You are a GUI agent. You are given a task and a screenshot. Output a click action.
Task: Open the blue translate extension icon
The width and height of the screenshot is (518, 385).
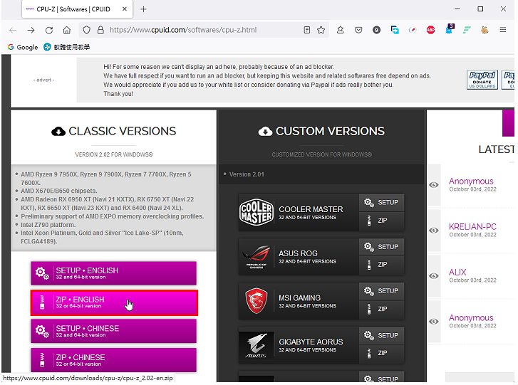tap(395, 30)
